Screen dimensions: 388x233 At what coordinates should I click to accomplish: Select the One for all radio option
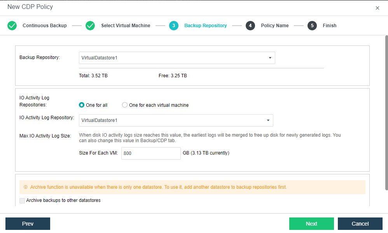coord(82,105)
